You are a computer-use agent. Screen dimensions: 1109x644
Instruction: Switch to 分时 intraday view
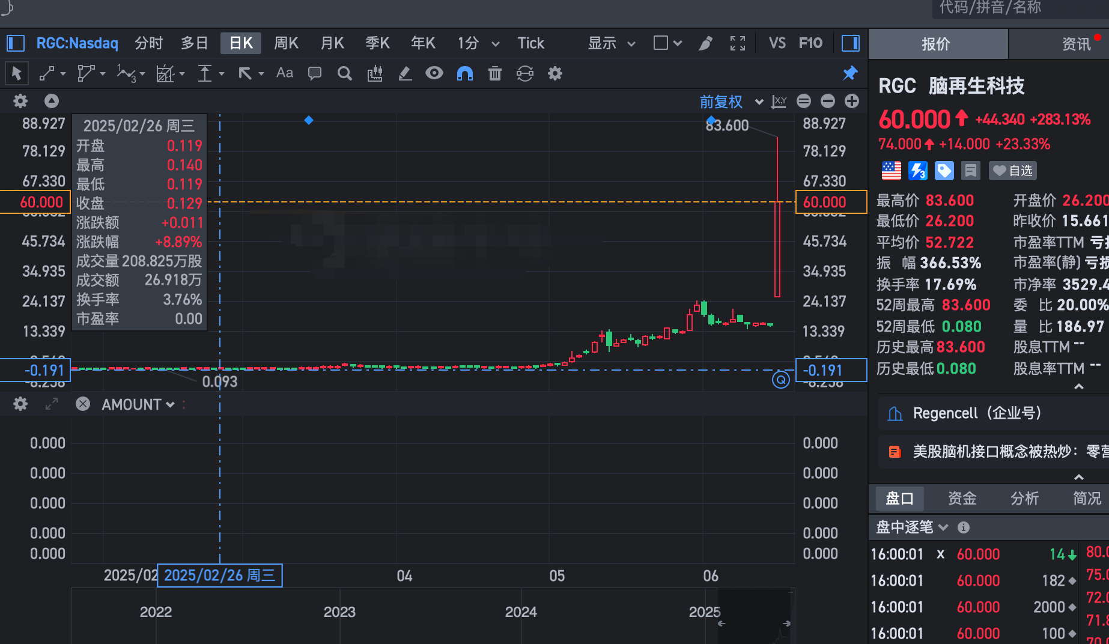click(149, 43)
